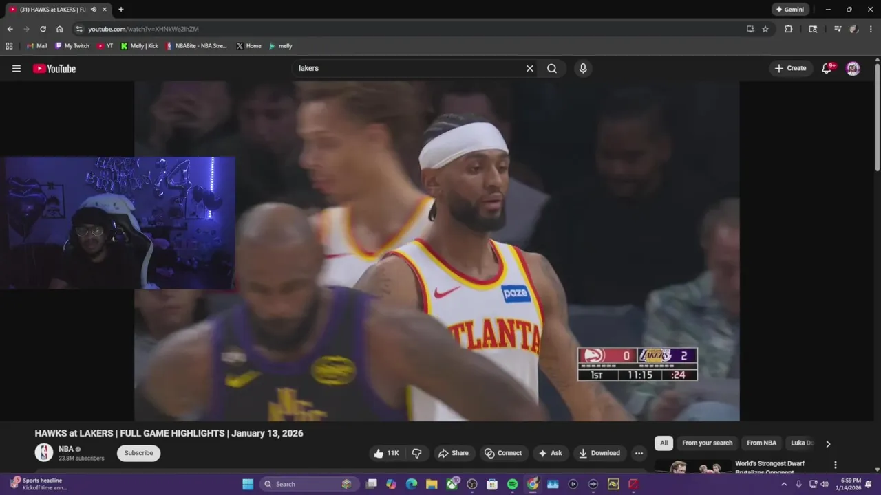The image size is (881, 495).
Task: View site information icon in address bar
Action: point(79,29)
